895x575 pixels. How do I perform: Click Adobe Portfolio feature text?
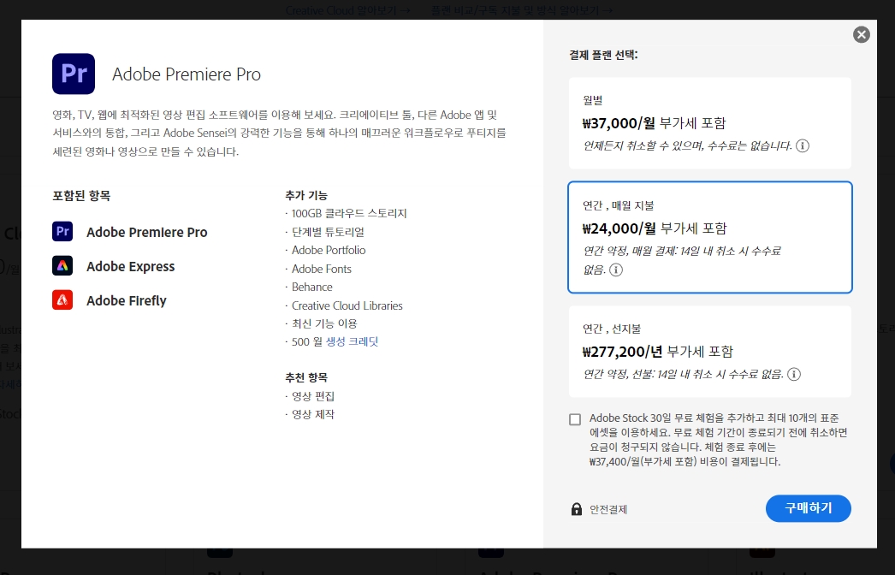coord(329,250)
